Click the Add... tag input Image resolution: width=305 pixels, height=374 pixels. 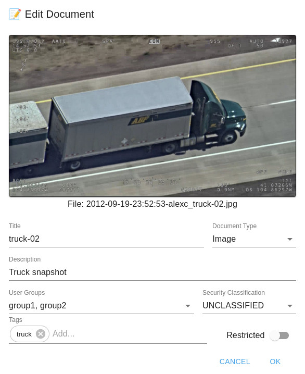[129, 334]
